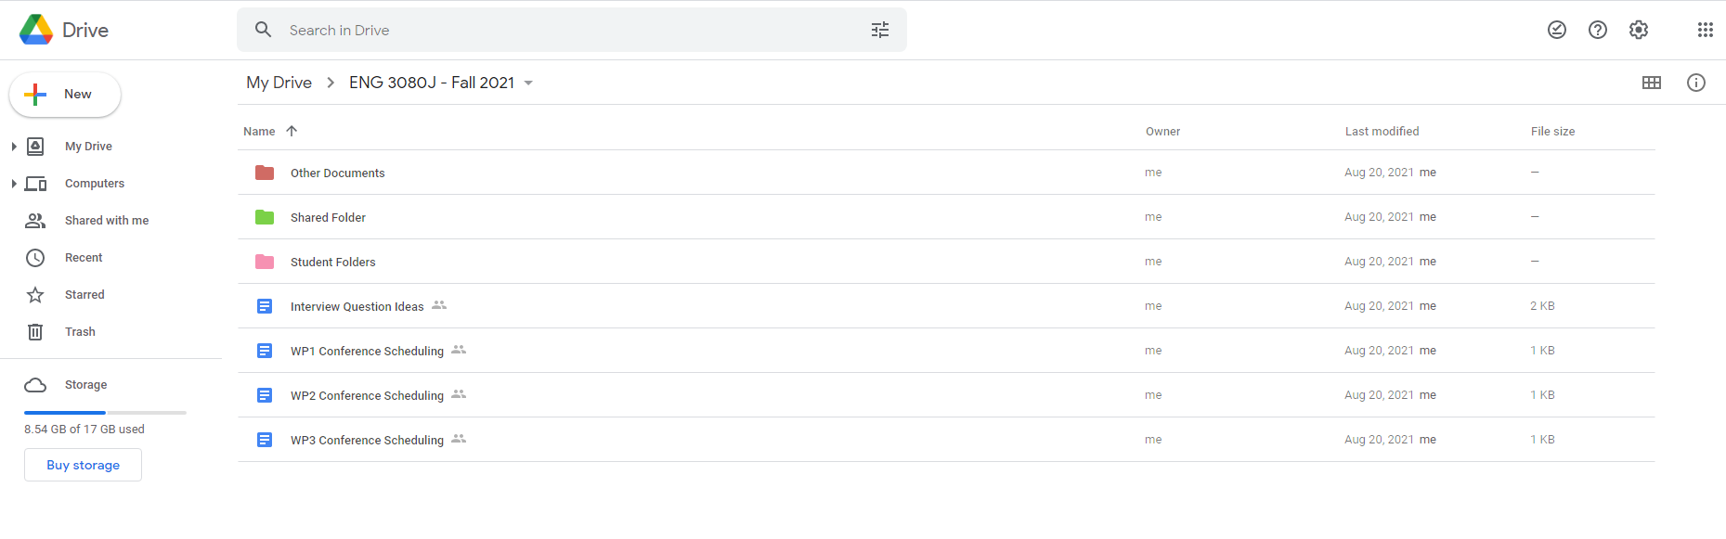
Task: Open the search options filter icon
Action: pos(880,31)
